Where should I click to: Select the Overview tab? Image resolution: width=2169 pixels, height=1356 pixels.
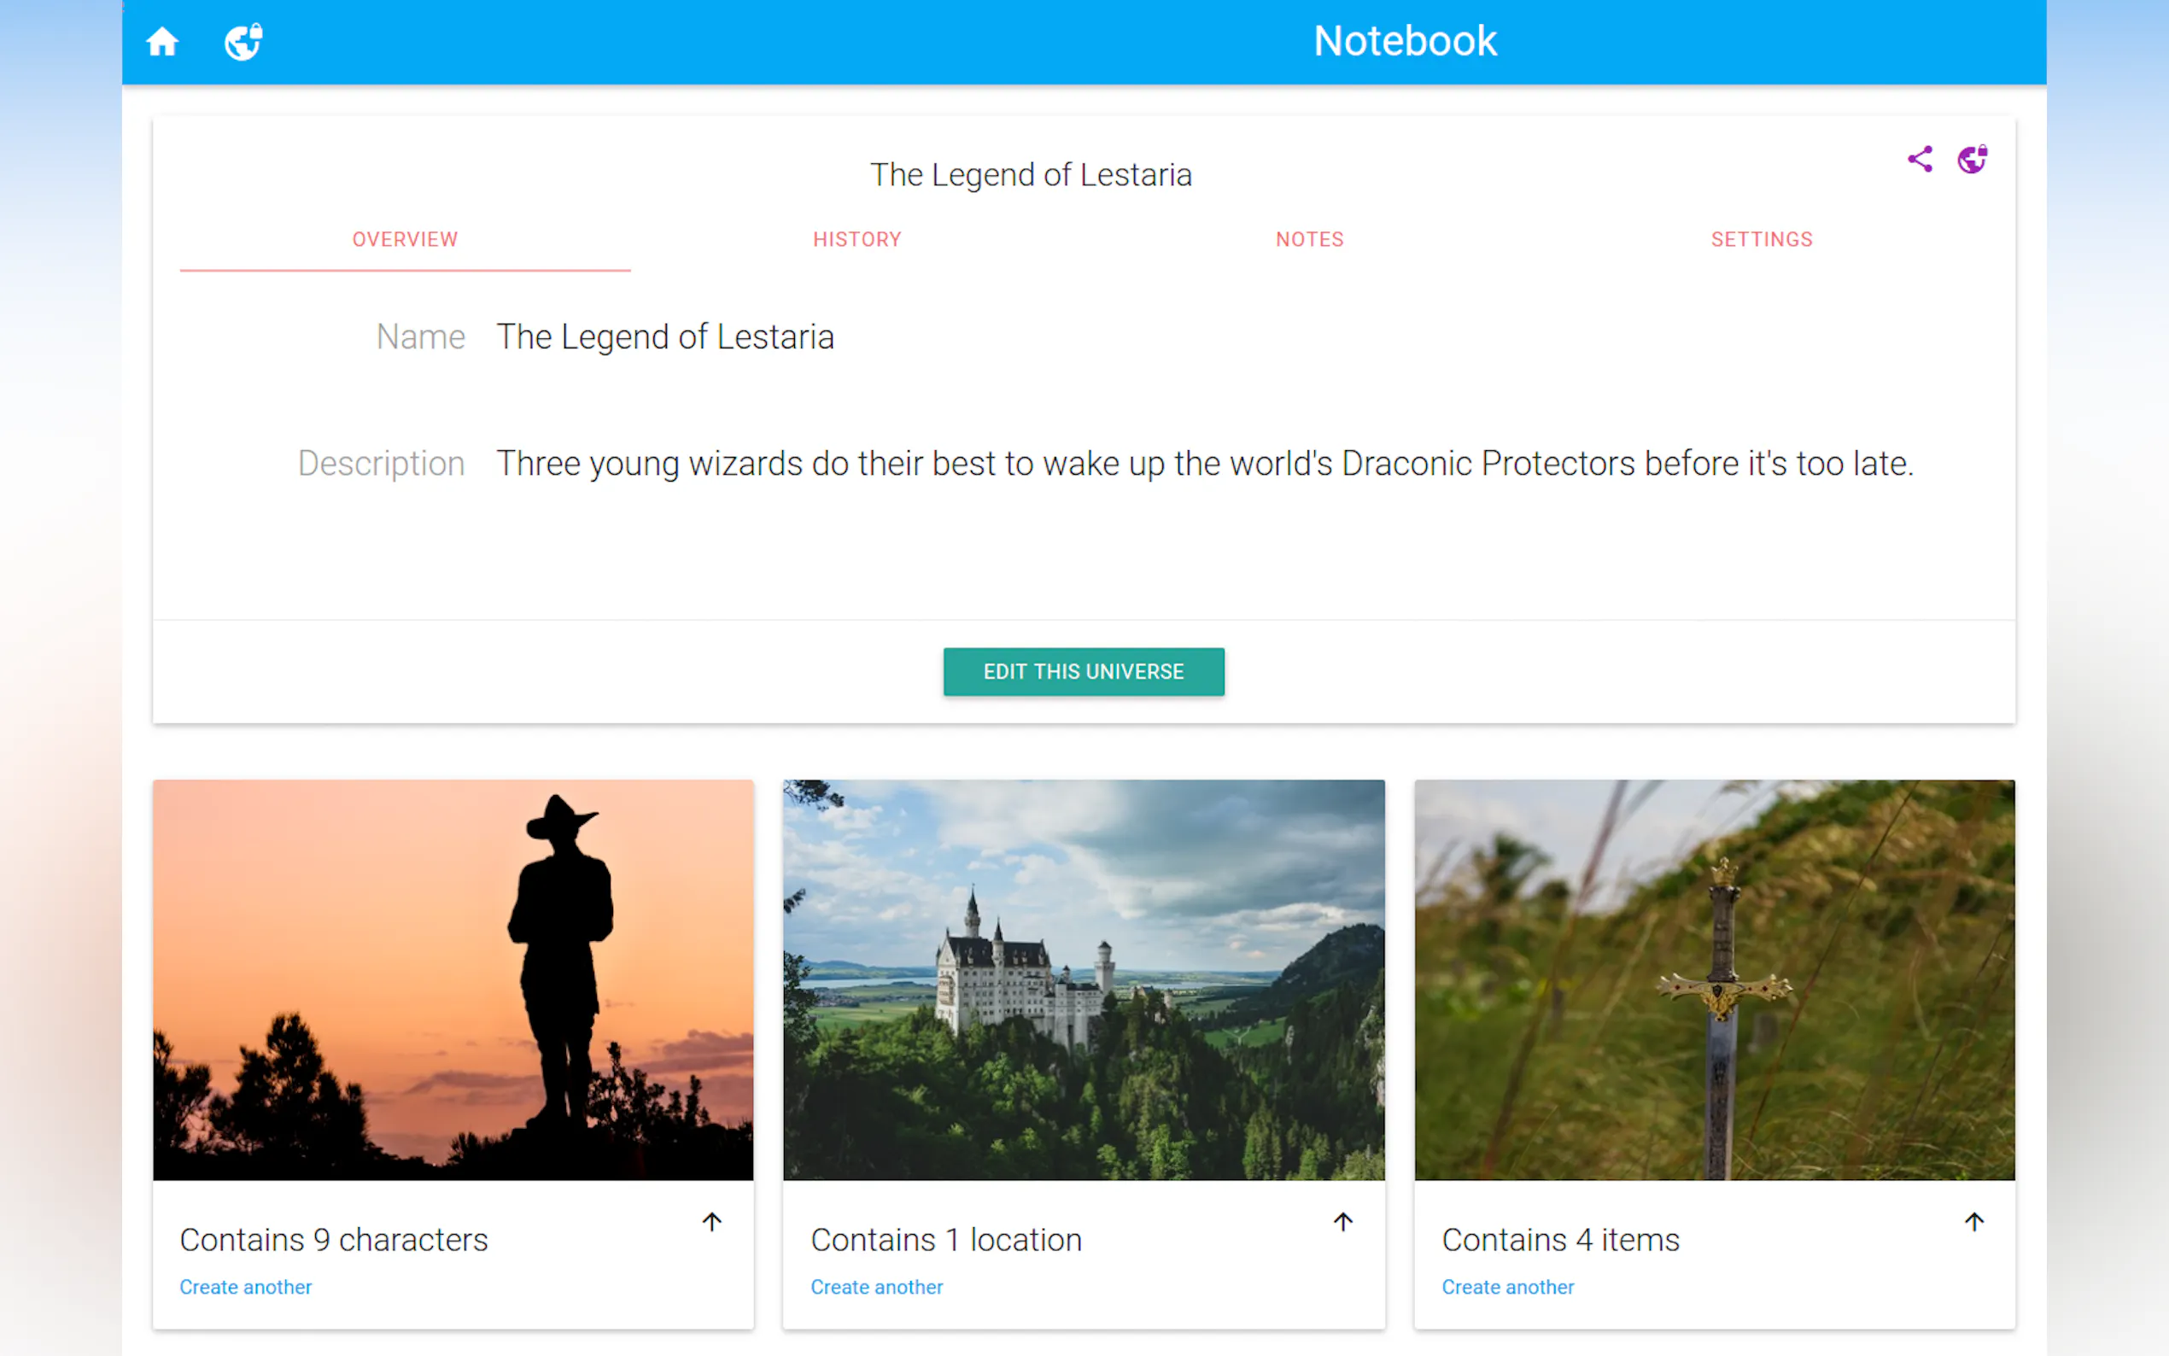click(x=405, y=239)
